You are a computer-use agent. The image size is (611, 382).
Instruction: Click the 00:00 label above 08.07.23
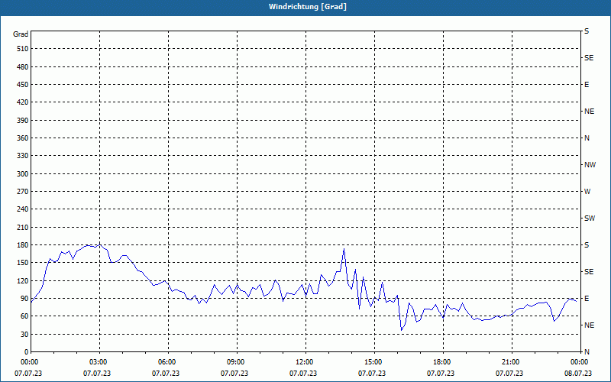pos(578,362)
